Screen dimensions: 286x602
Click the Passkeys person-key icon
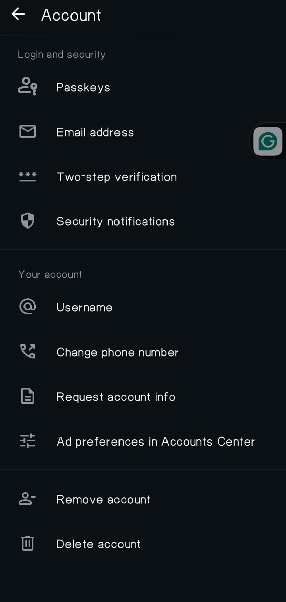point(28,86)
